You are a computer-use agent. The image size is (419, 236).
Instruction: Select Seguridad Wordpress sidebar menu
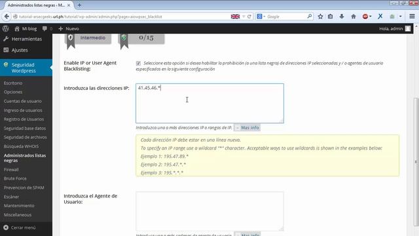click(x=26, y=68)
